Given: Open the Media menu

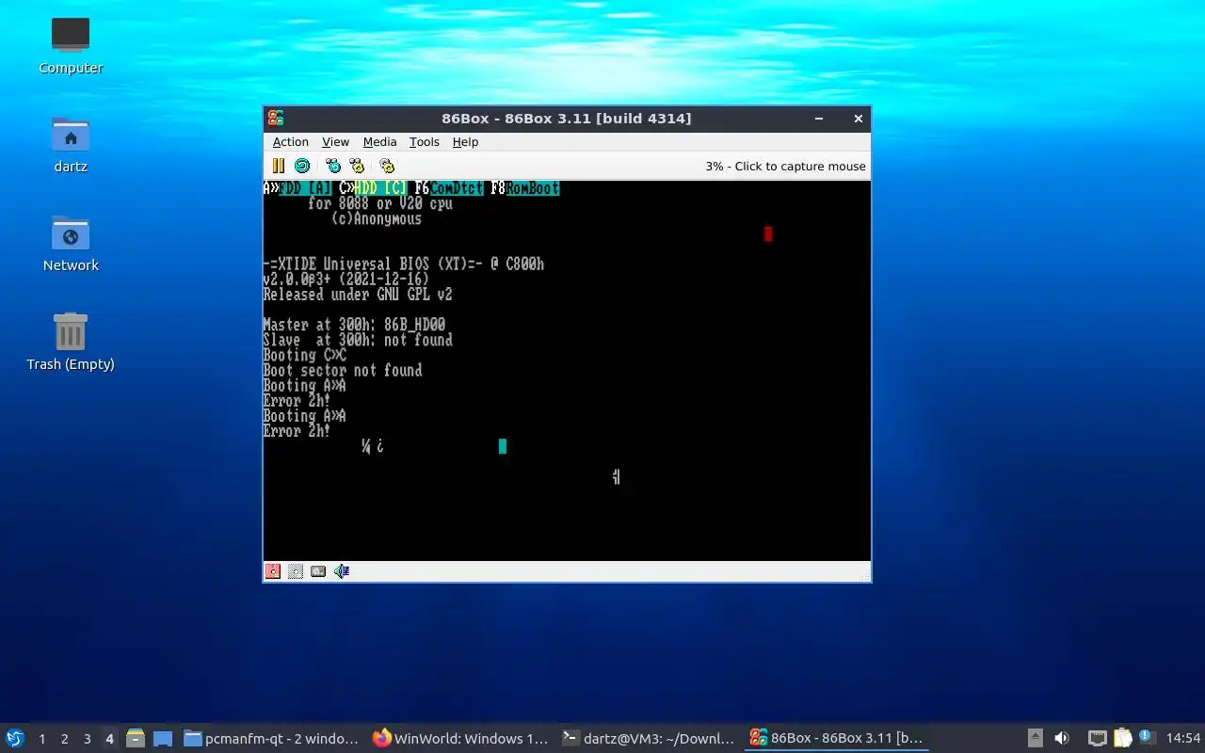Looking at the screenshot, I should (x=379, y=142).
